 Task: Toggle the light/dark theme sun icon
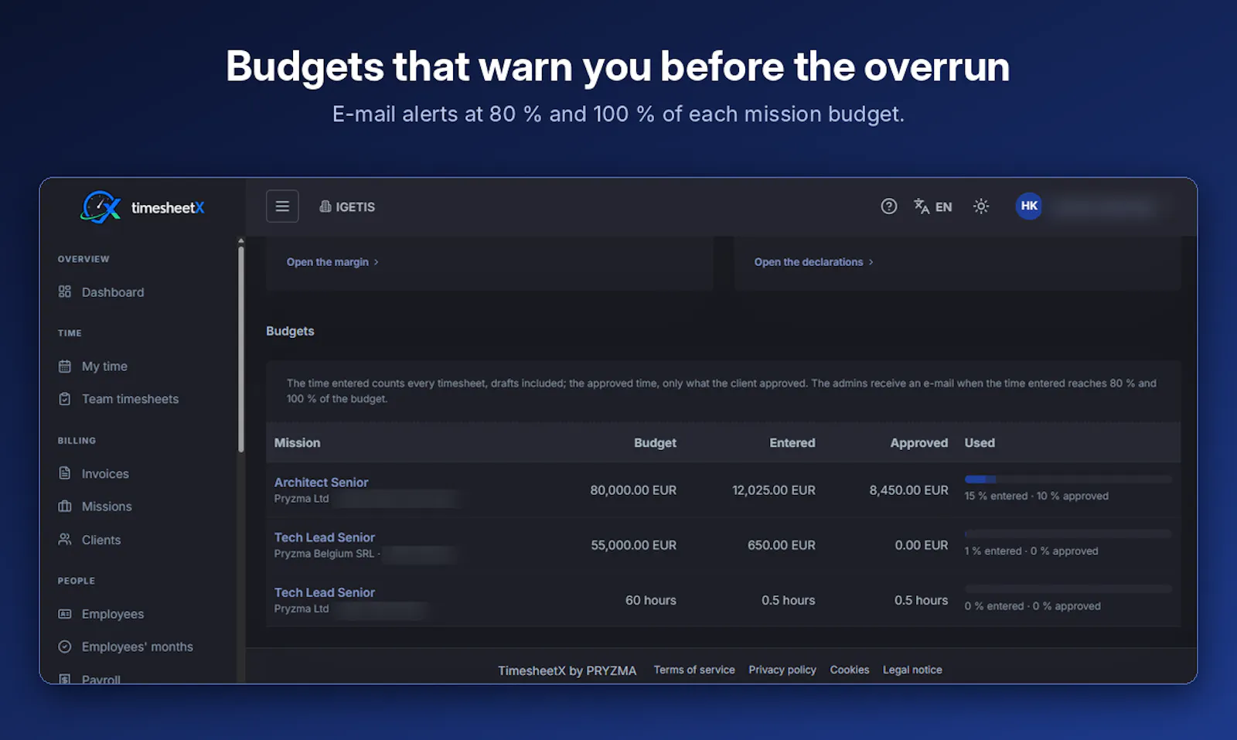(981, 206)
